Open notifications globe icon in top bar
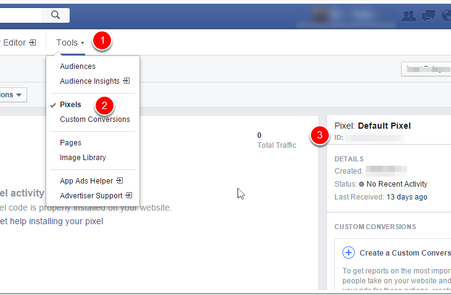Viewport: 451px width, 295px height. pos(447,16)
